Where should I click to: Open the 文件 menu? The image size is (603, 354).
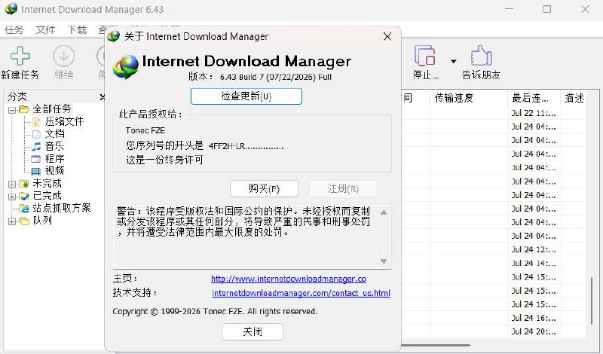tap(45, 29)
